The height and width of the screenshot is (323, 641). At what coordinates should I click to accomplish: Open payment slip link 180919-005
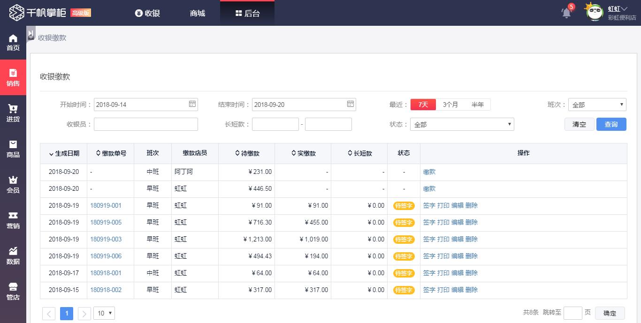tap(106, 222)
